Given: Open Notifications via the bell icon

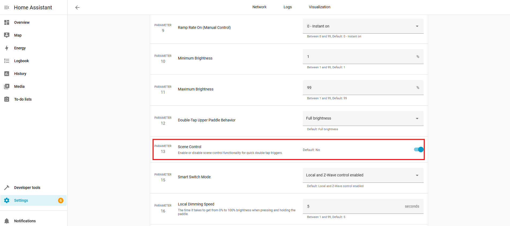Looking at the screenshot, I should coord(7,221).
